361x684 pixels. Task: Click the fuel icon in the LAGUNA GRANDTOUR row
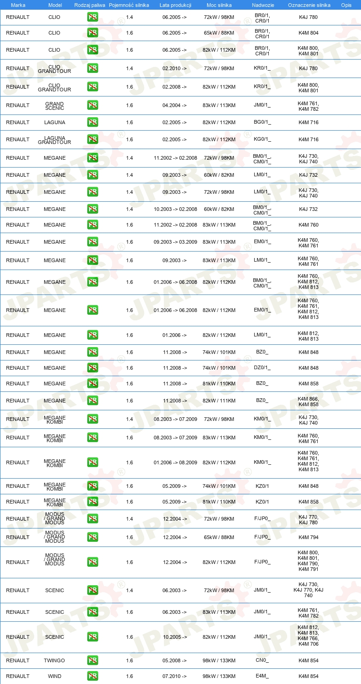pos(92,139)
